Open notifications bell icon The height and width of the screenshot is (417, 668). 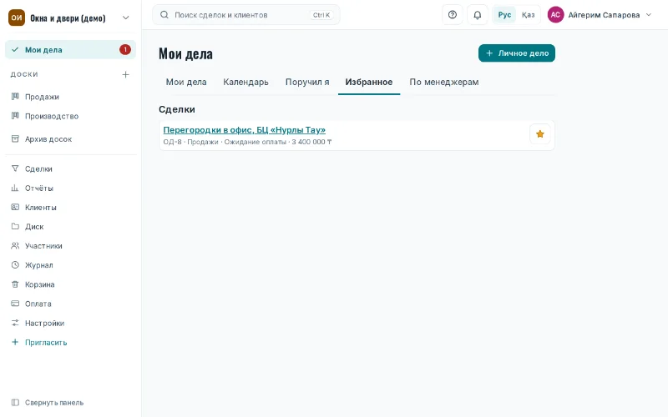pos(478,15)
